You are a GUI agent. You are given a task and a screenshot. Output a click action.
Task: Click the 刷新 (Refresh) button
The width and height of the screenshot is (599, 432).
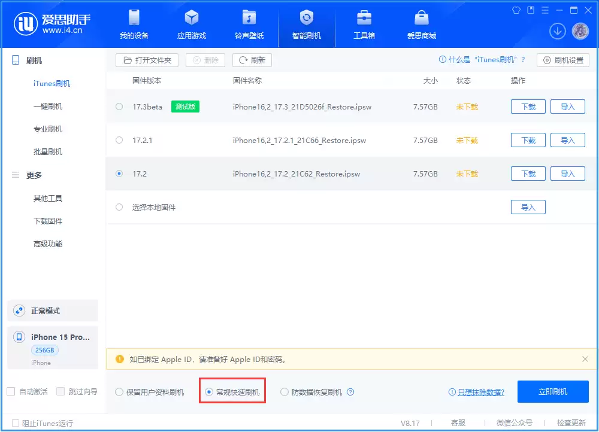pyautogui.click(x=252, y=60)
